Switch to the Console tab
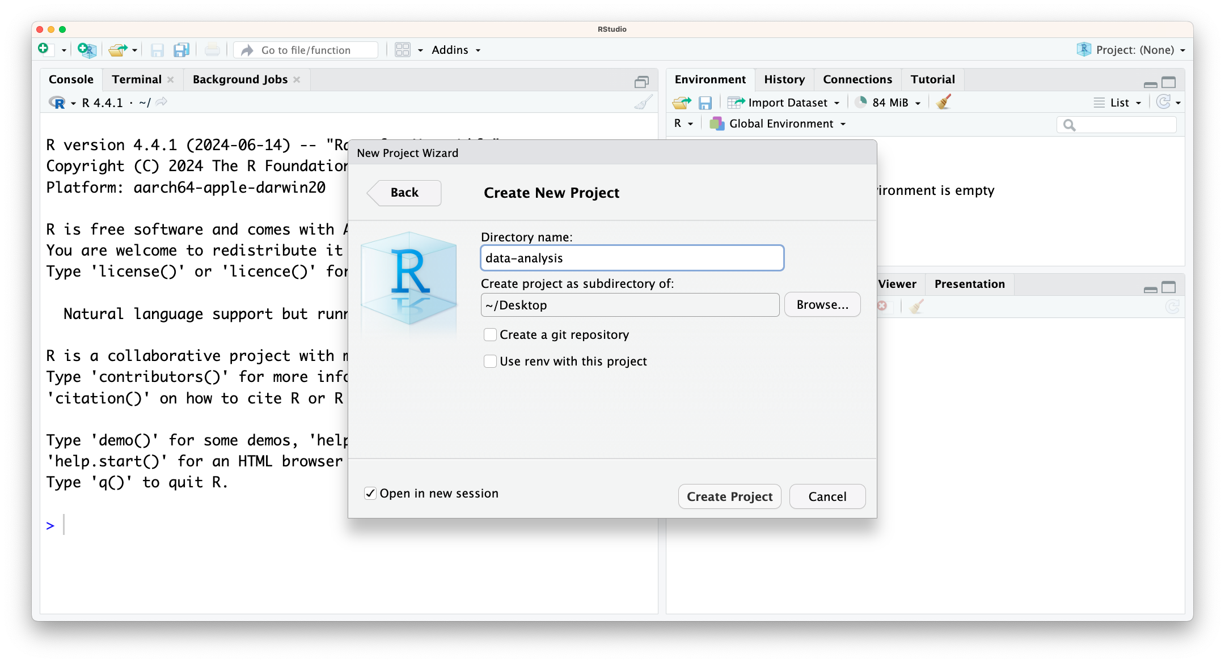 click(x=71, y=79)
